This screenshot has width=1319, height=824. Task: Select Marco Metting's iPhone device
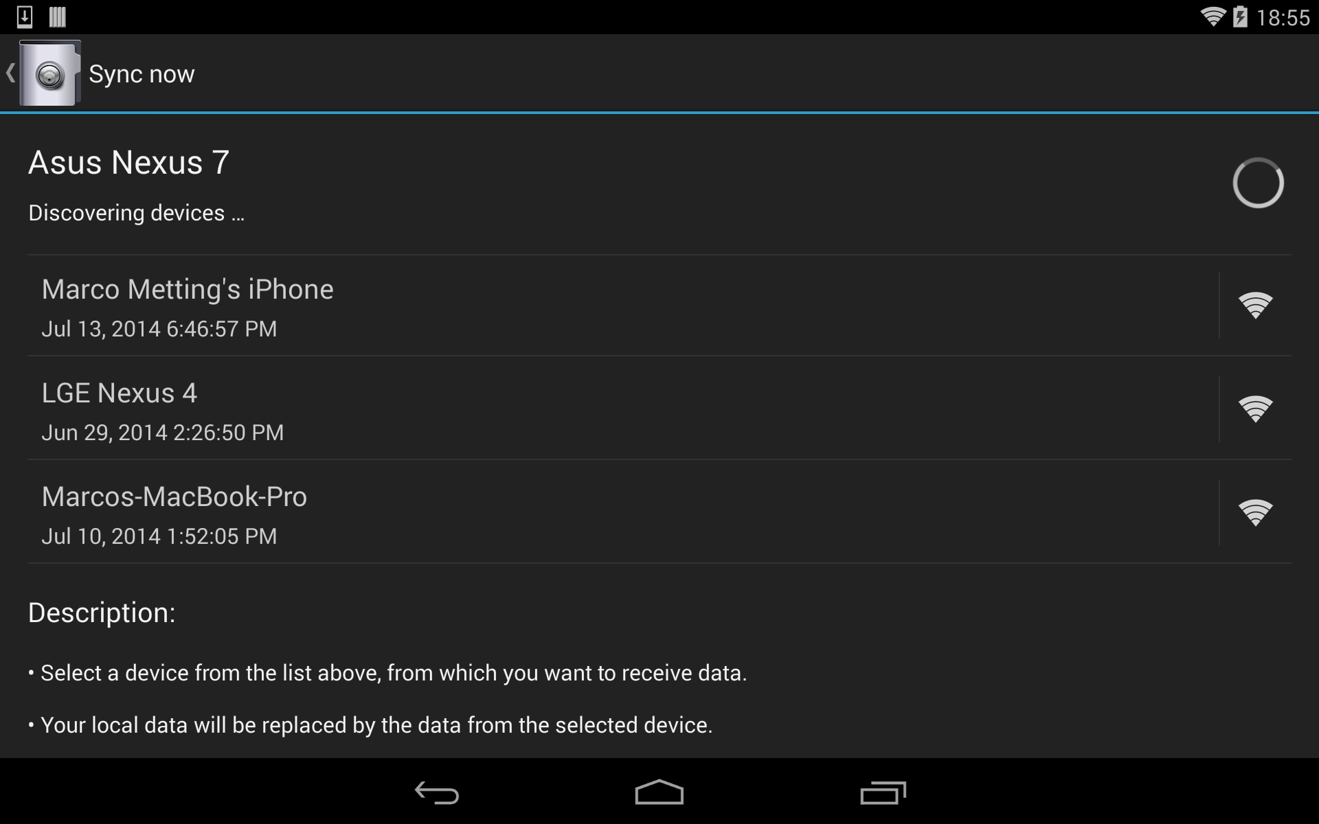(x=623, y=306)
